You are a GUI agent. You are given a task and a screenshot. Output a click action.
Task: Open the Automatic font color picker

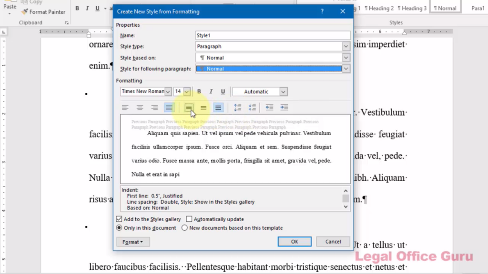tap(283, 91)
